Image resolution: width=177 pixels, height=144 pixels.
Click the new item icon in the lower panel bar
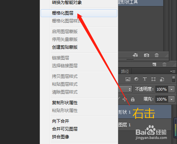pos(154,64)
